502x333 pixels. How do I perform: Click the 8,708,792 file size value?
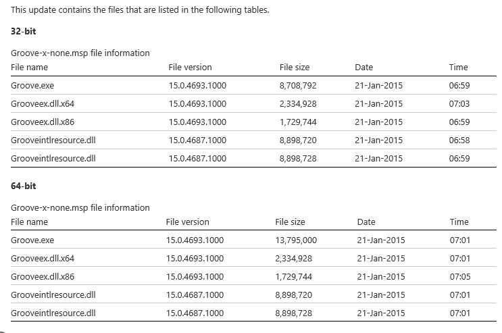298,86
